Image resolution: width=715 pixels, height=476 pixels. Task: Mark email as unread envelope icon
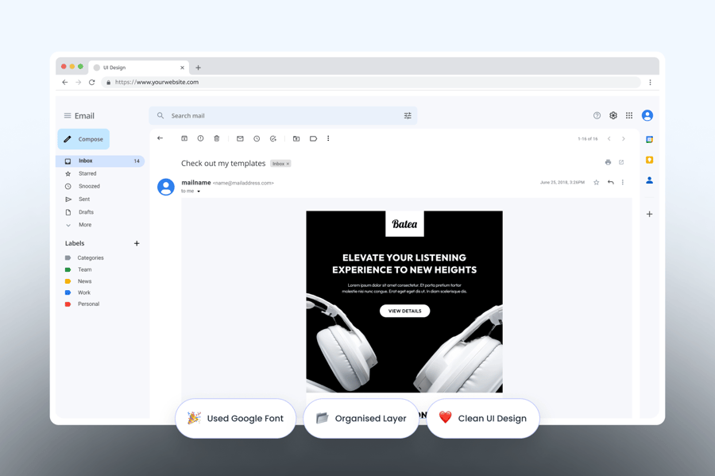tap(240, 138)
